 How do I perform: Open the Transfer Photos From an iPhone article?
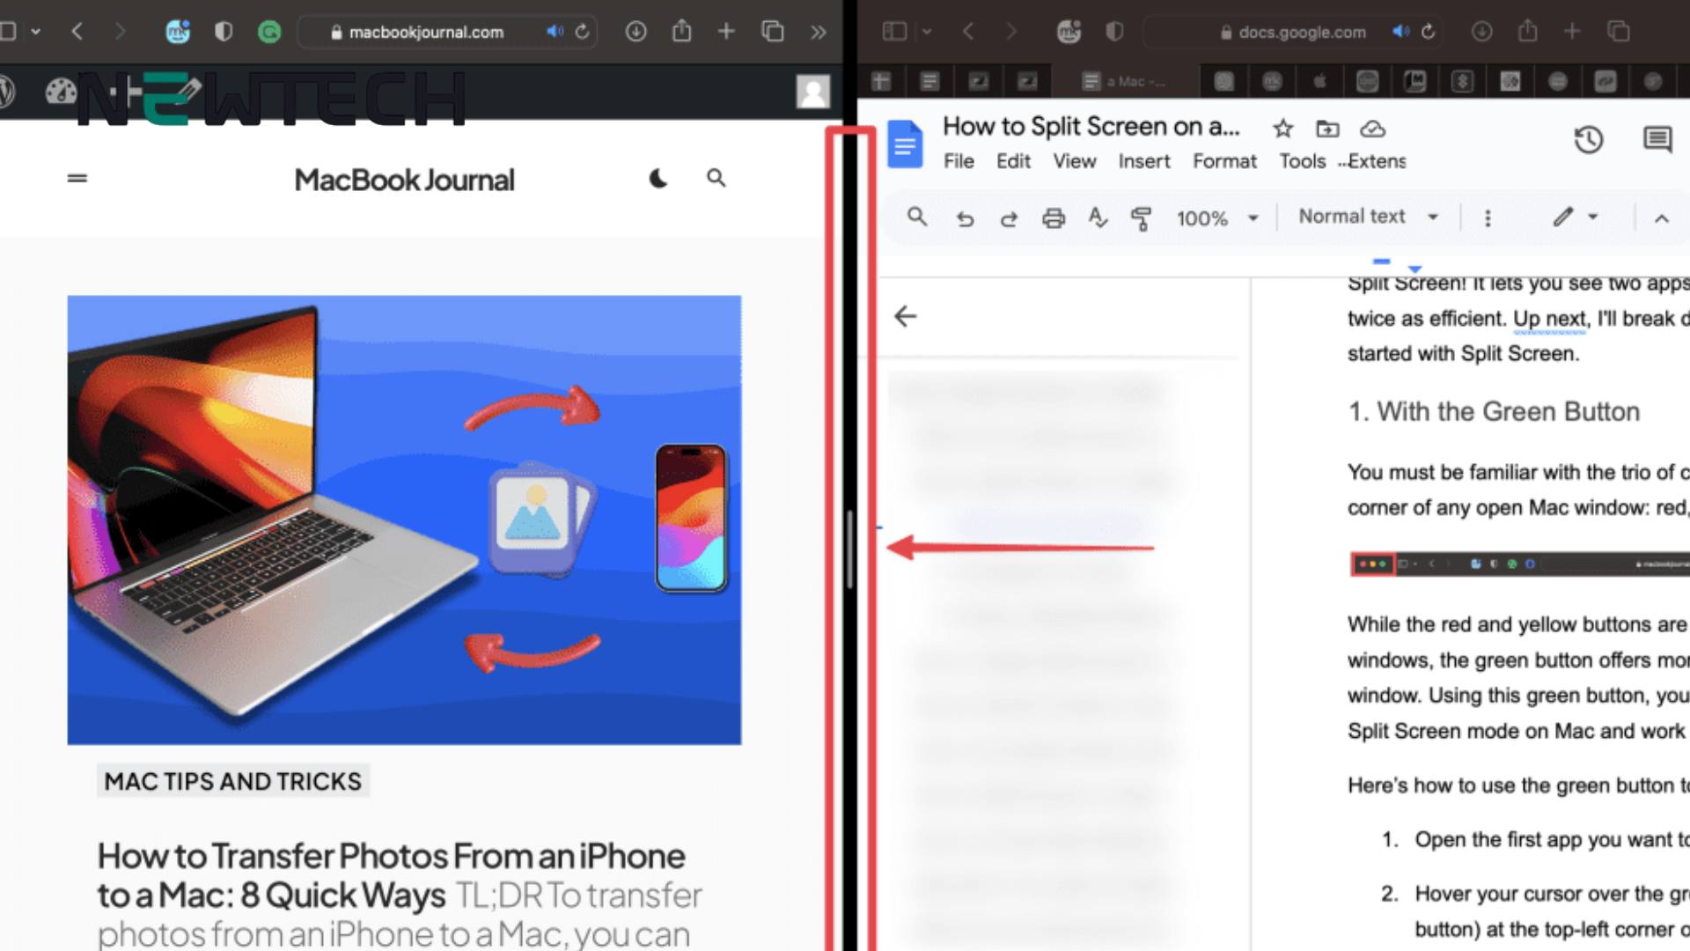click(x=391, y=875)
